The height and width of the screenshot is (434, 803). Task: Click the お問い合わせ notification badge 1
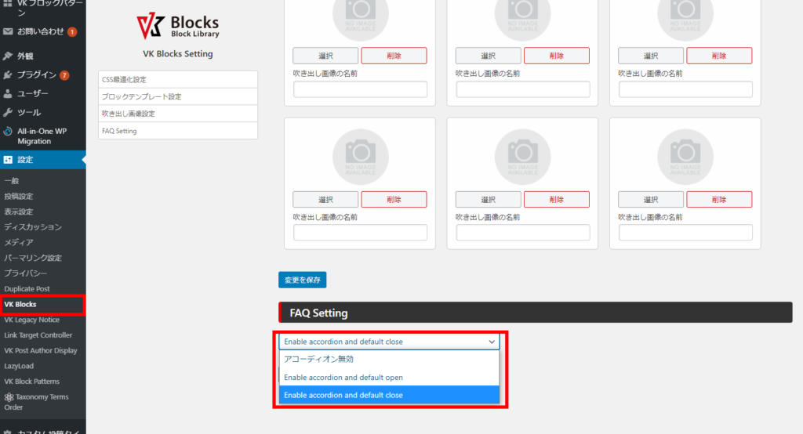click(x=72, y=32)
